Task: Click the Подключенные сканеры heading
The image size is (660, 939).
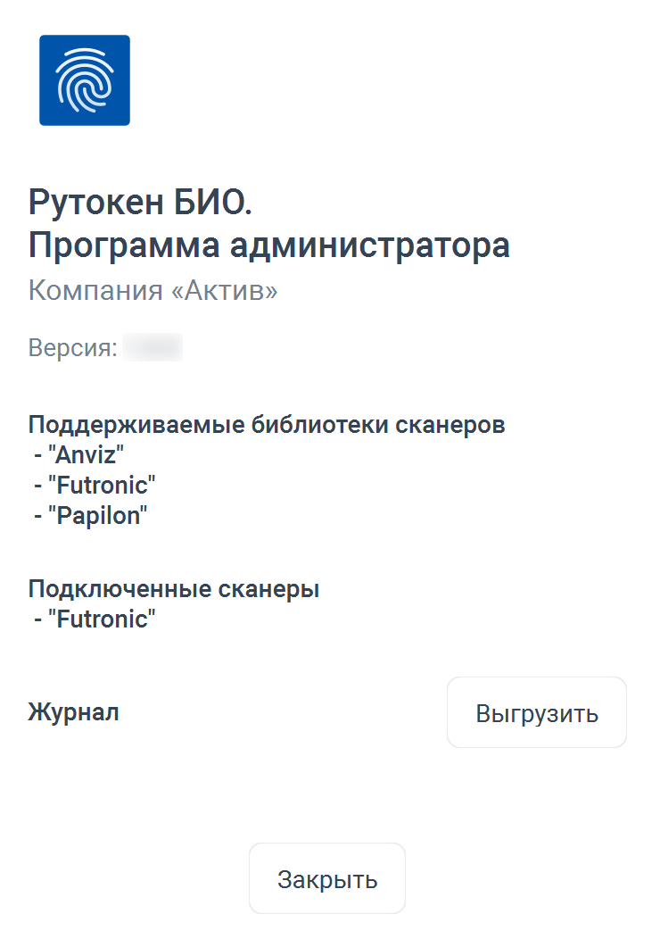Action: (174, 589)
